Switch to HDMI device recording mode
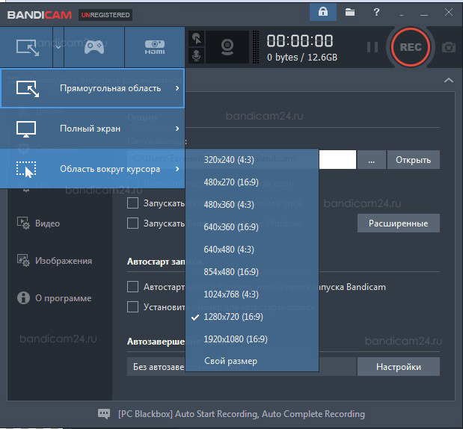Screen dimensions: 463x429 [x=155, y=47]
